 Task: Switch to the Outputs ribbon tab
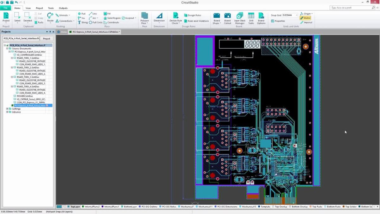[x=63, y=8]
